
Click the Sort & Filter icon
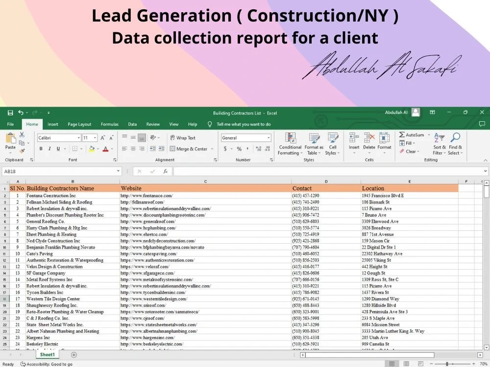point(440,138)
